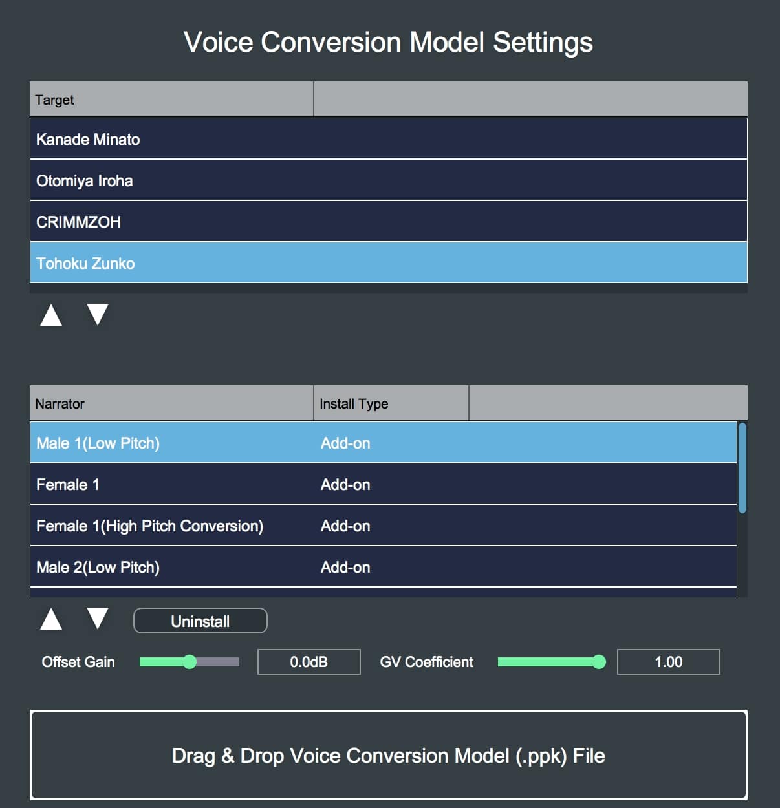Click the down arrow beside Uninstall button
780x808 pixels.
(x=98, y=619)
